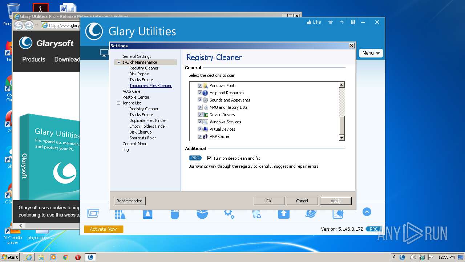
Task: Open the Overview monitor tab icon
Action: pos(104,53)
